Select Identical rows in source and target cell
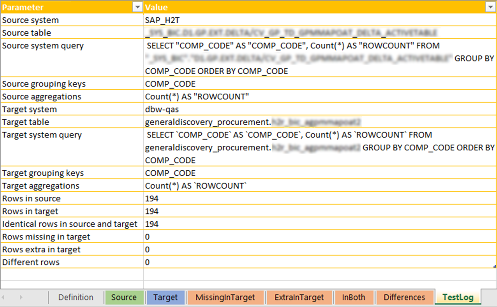Viewport: 497px width, 307px height. [x=72, y=224]
